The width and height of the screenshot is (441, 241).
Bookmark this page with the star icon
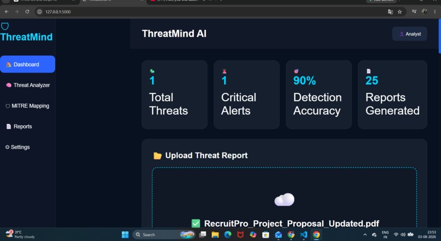(399, 12)
